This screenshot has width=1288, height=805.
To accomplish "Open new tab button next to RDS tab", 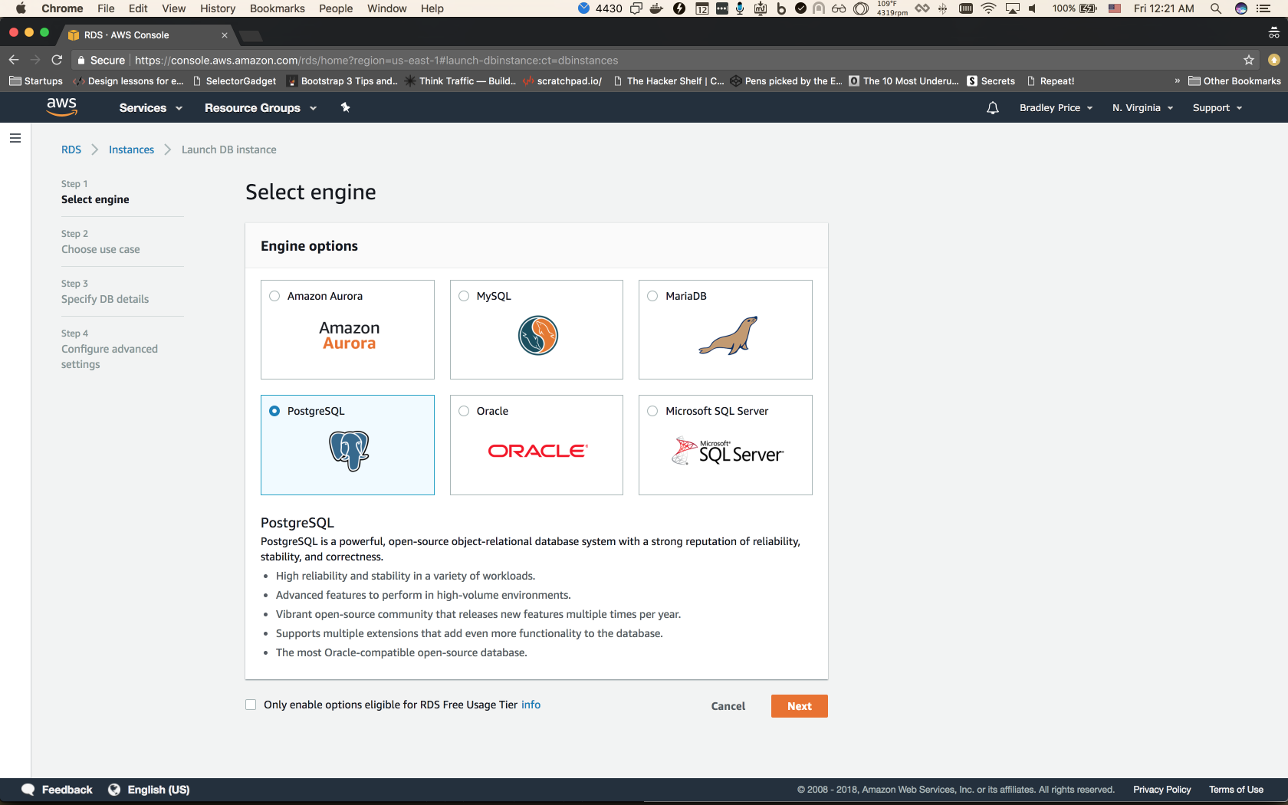I will 251,35.
